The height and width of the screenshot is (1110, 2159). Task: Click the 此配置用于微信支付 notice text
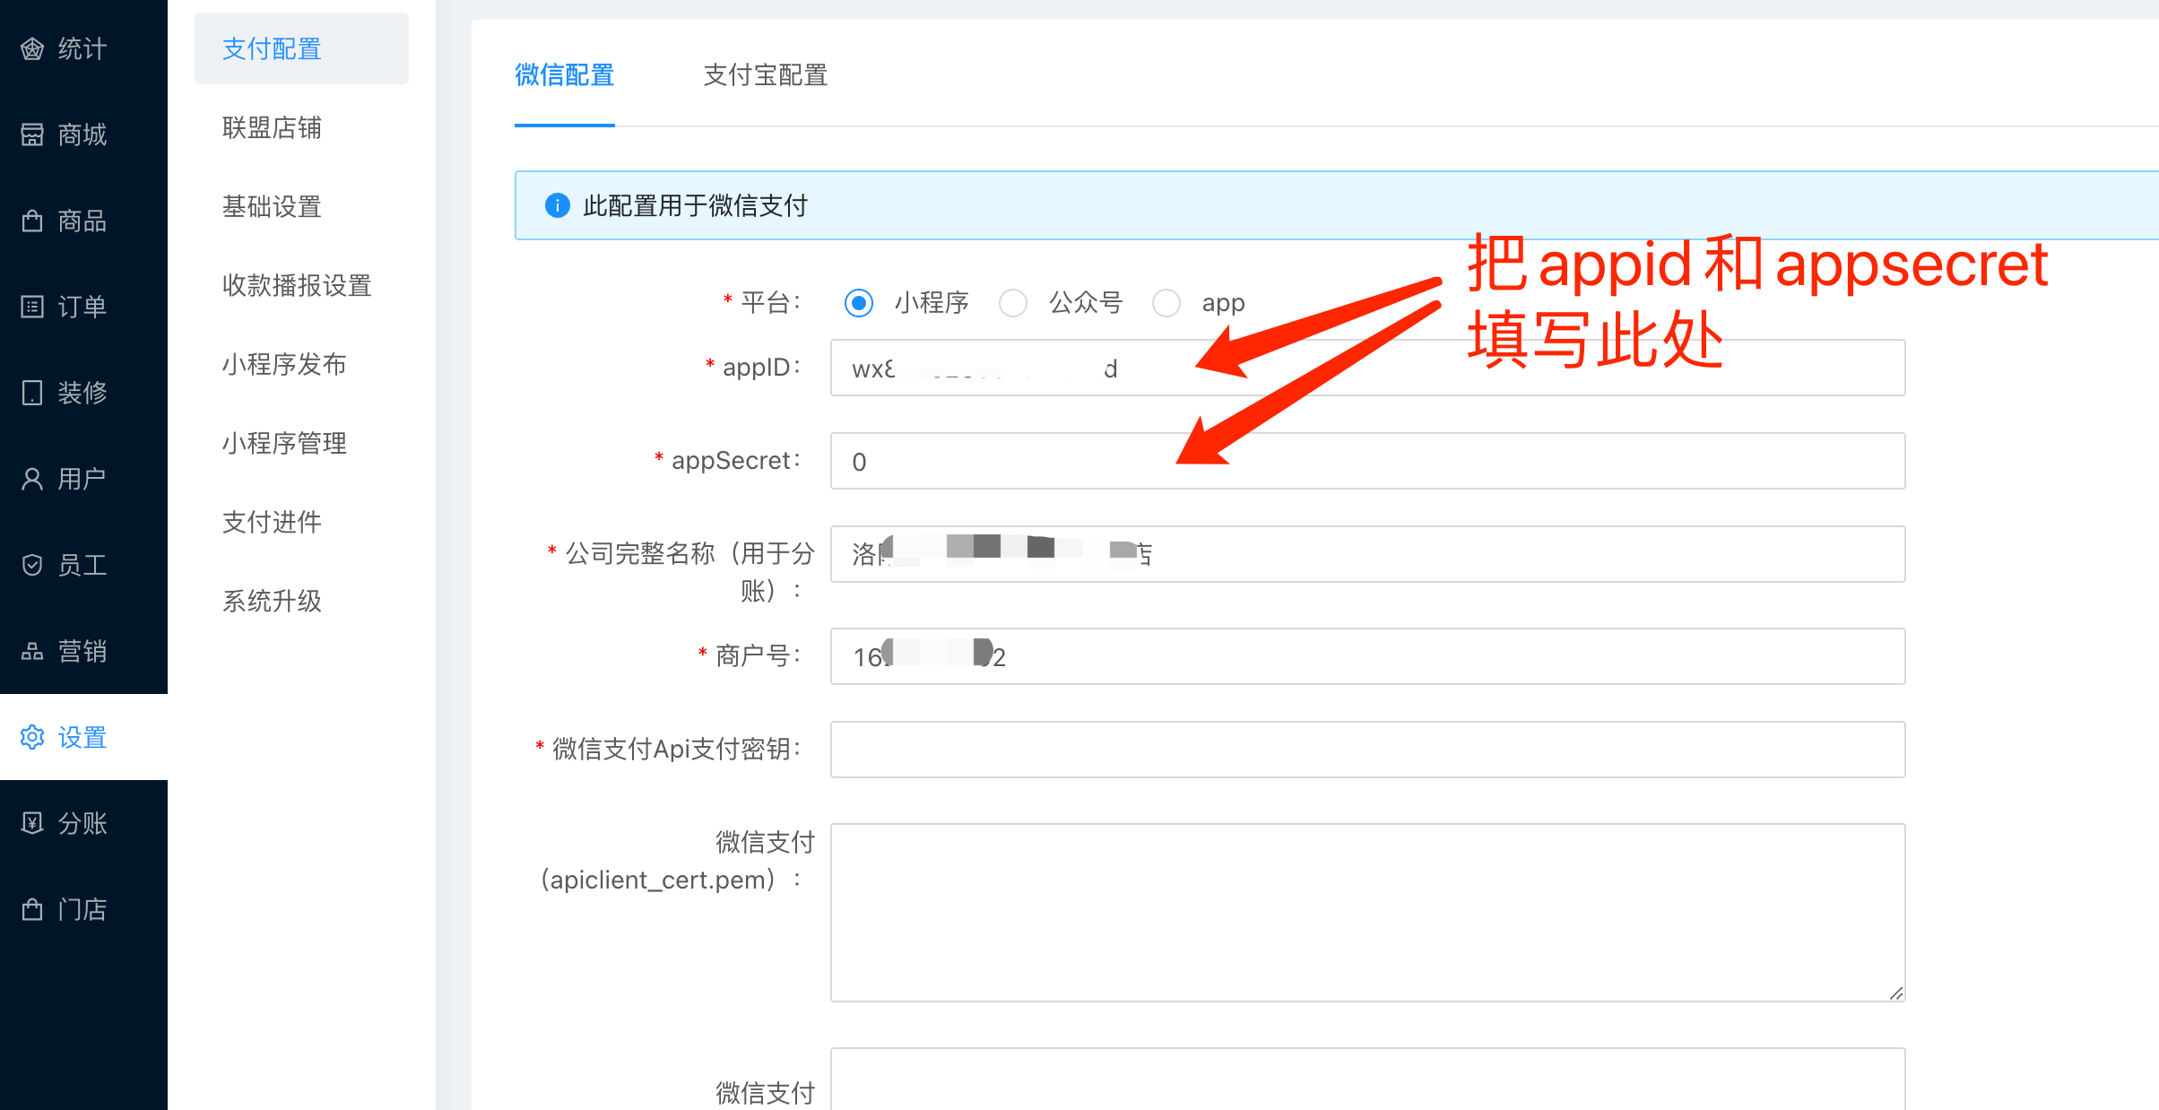coord(696,206)
